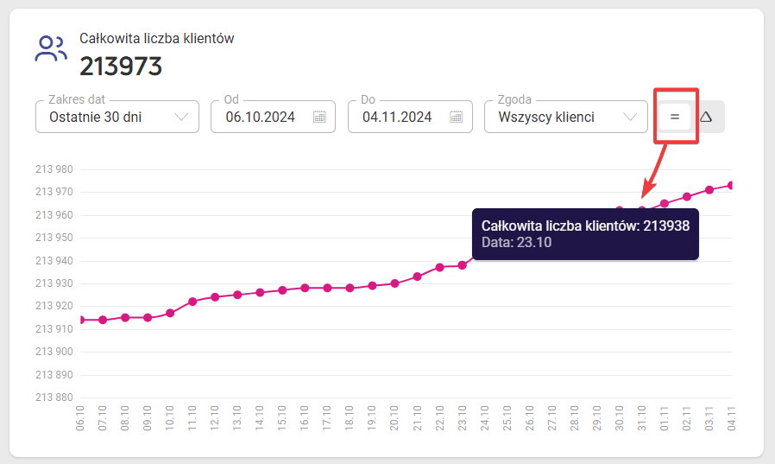Image resolution: width=775 pixels, height=464 pixels.
Task: Click the data point for 02.11
Action: [686, 197]
